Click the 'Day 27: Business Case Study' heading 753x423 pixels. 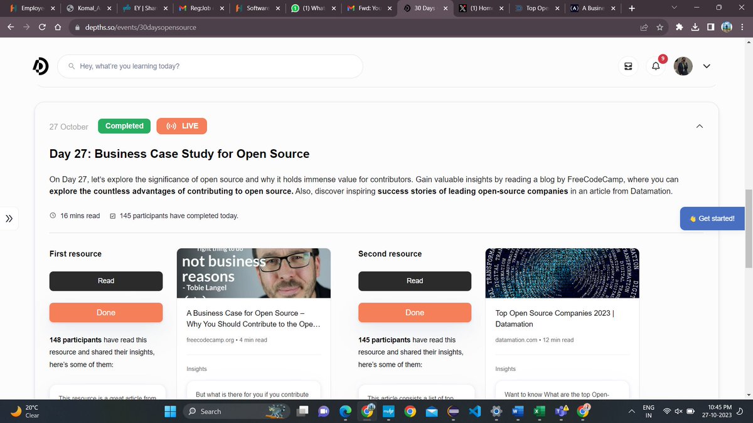tap(179, 154)
